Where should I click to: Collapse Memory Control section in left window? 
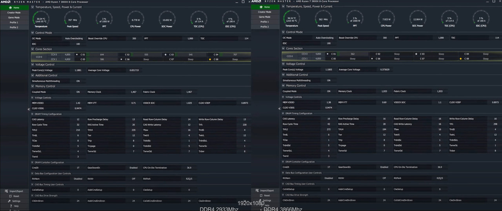33,86
